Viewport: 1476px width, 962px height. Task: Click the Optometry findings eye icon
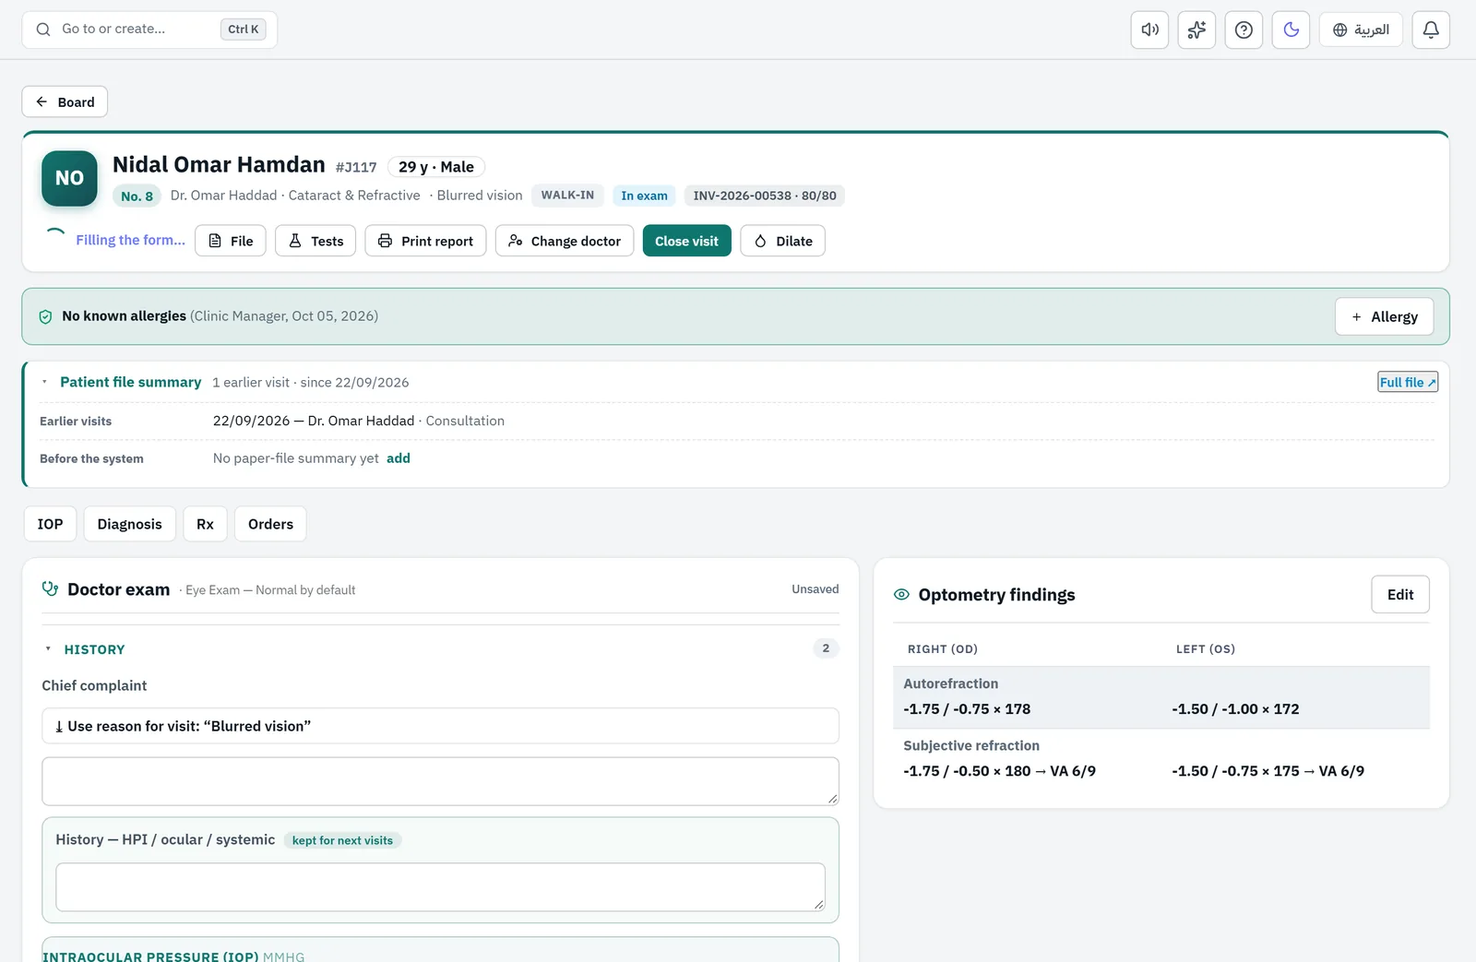pyautogui.click(x=901, y=595)
